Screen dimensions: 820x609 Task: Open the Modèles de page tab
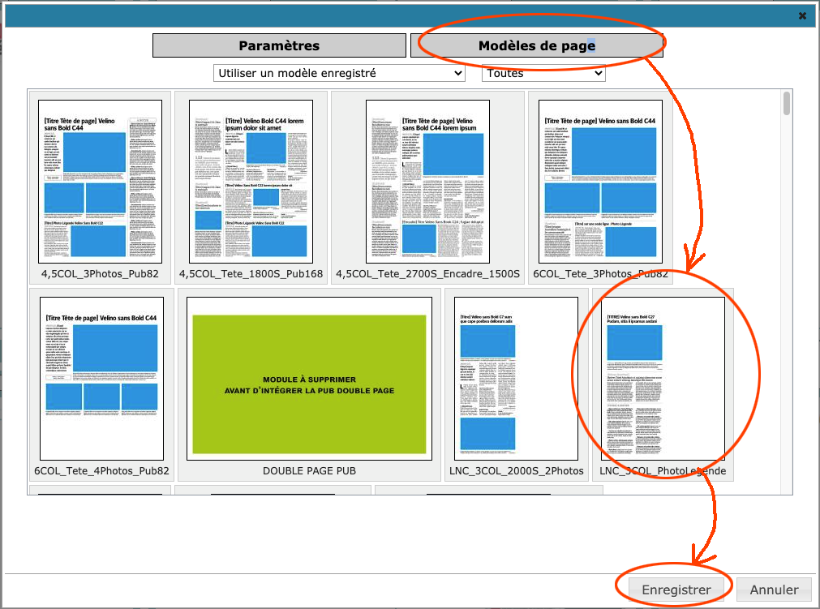pyautogui.click(x=536, y=45)
